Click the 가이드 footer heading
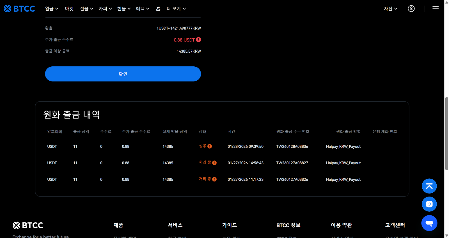This screenshot has width=449, height=238. tap(230, 225)
